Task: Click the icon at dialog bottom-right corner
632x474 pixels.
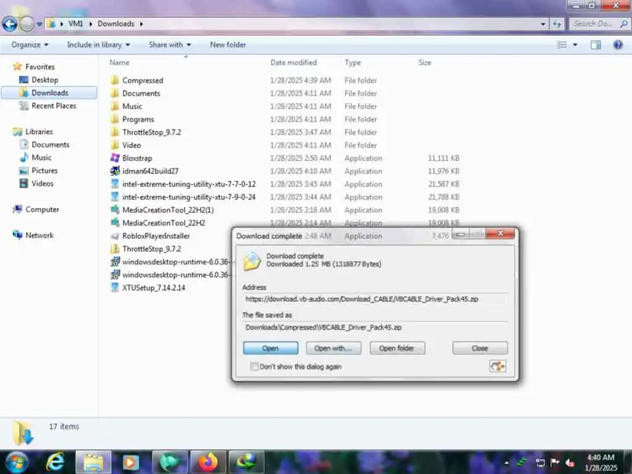Action: coord(497,366)
